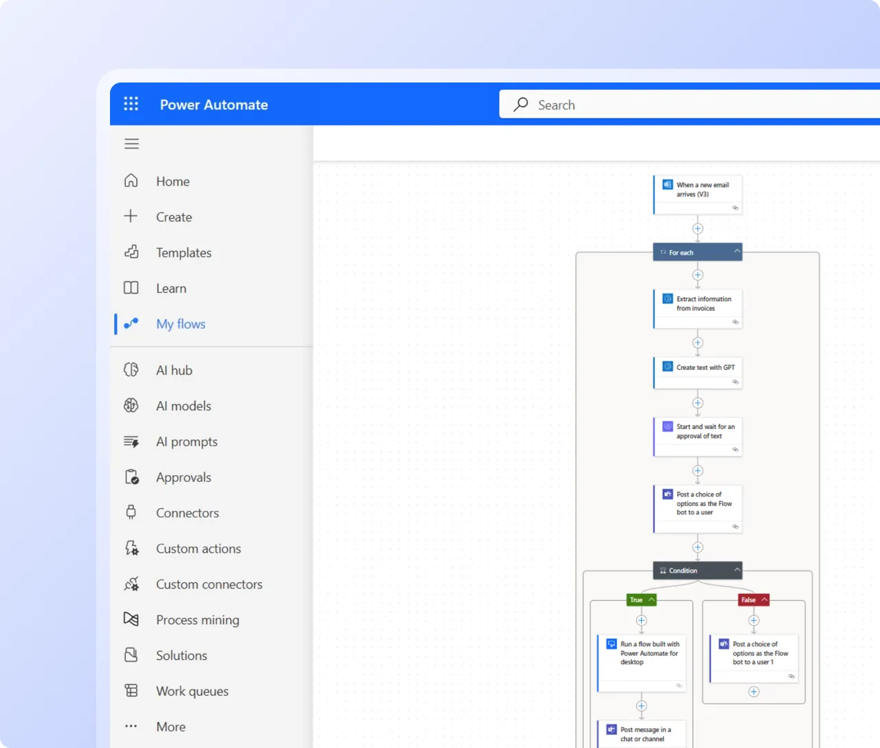Image resolution: width=880 pixels, height=748 pixels.
Task: Click the Connectors plug icon in sidebar
Action: tap(131, 512)
